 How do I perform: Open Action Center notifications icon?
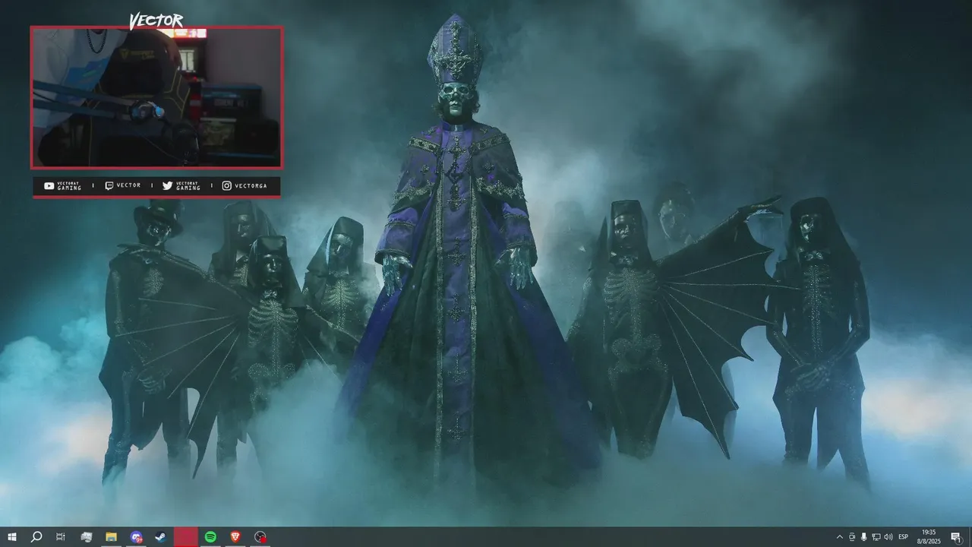[x=956, y=537]
